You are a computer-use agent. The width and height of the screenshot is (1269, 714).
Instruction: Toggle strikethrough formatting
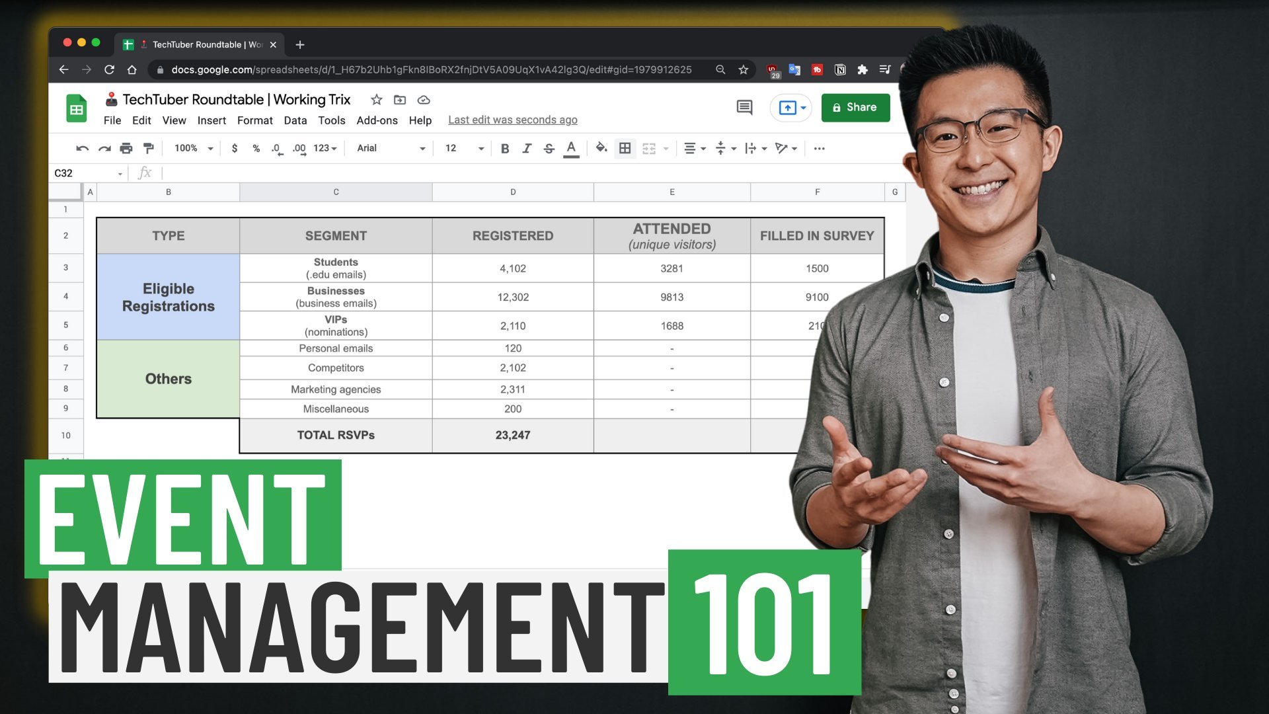549,149
